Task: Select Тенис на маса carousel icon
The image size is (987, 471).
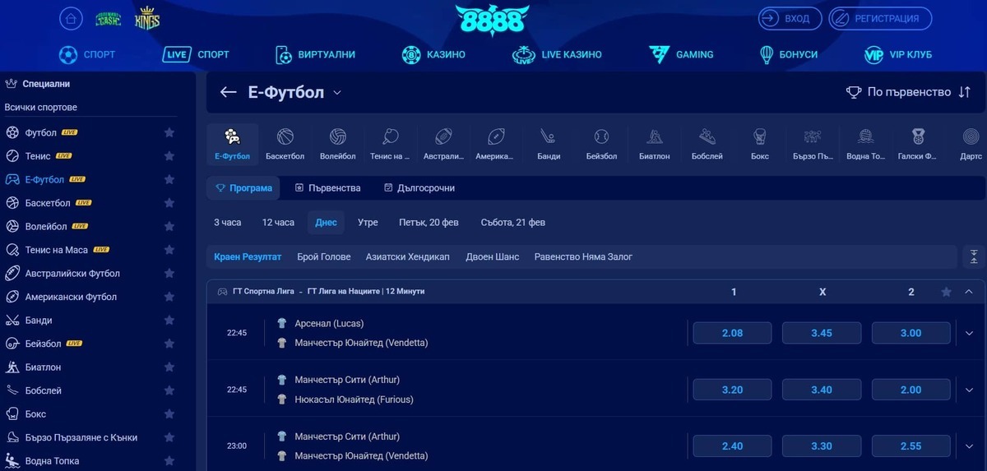Action: click(x=390, y=145)
